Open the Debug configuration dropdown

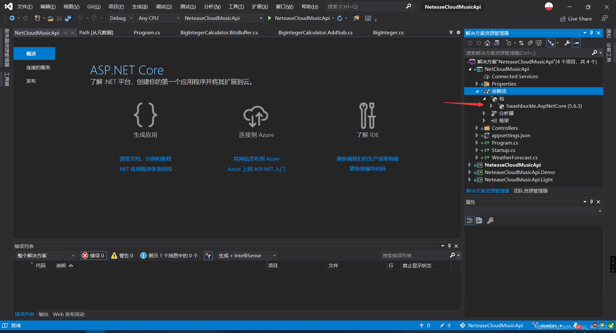[x=121, y=18]
